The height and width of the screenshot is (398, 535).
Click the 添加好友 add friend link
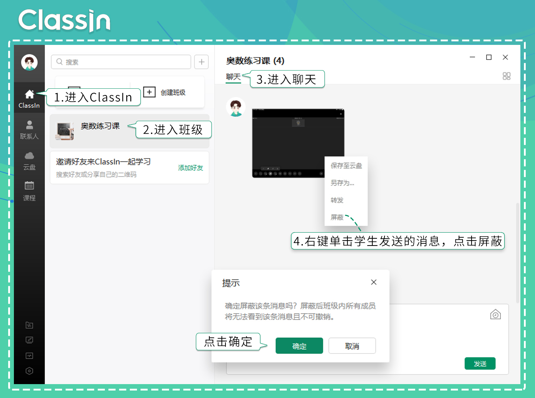190,168
